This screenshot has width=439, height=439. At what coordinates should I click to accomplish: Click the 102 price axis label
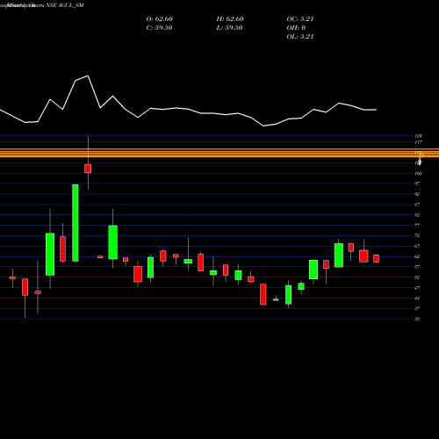[x=418, y=173]
